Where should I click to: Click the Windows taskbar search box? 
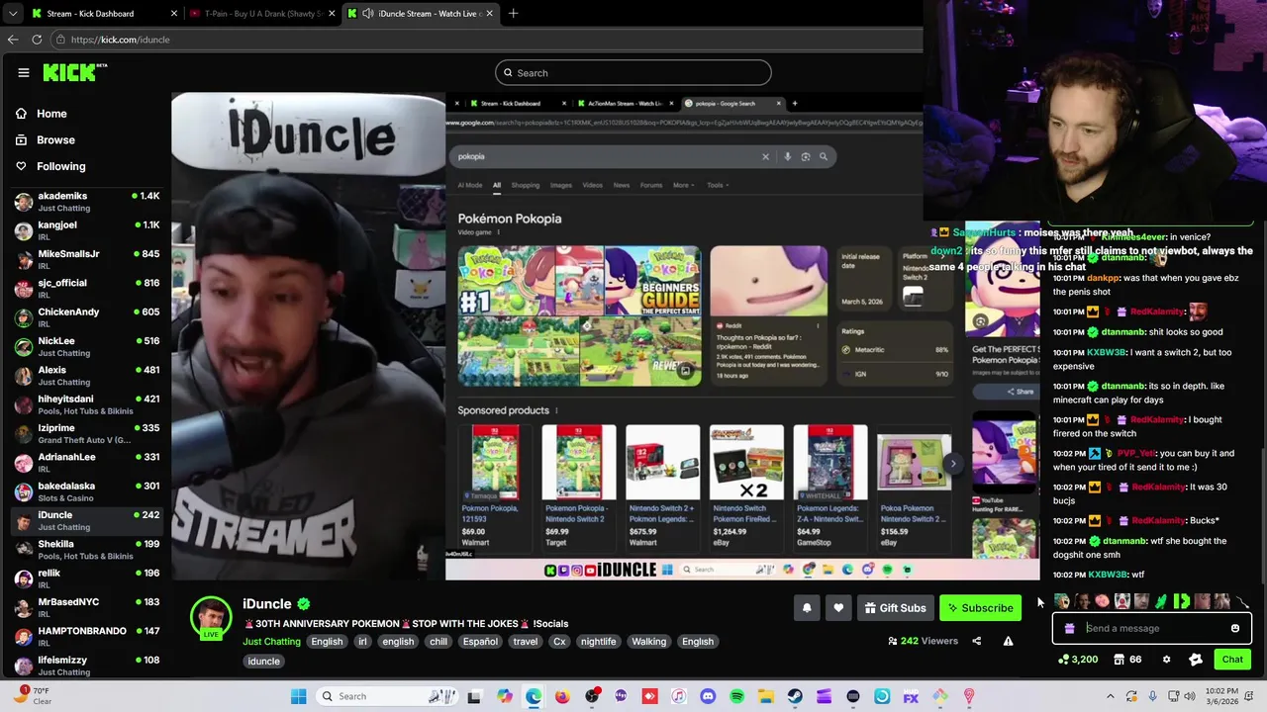[389, 696]
